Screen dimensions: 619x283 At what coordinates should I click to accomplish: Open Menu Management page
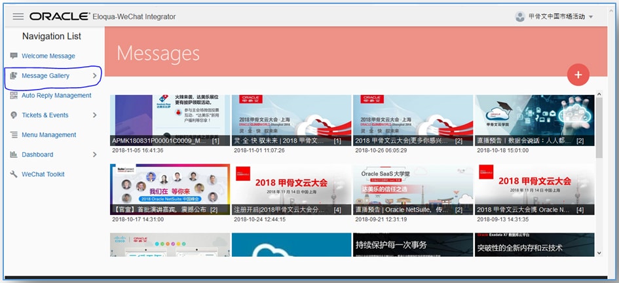(49, 135)
